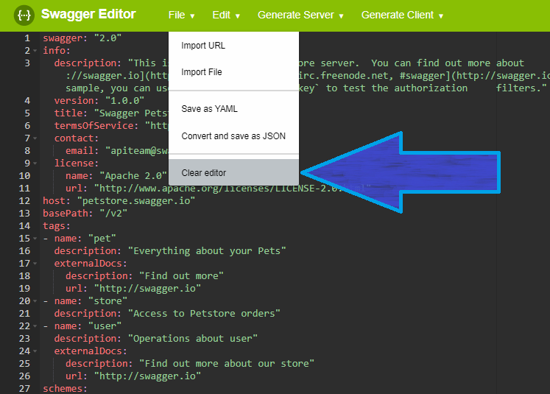Click the url "http://swagger.io" on line 19
This screenshot has width=550, height=394.
[x=133, y=289]
